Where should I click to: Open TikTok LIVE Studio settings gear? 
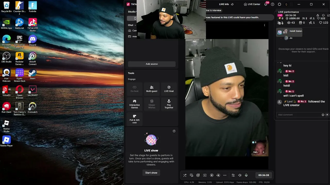coord(279,4)
